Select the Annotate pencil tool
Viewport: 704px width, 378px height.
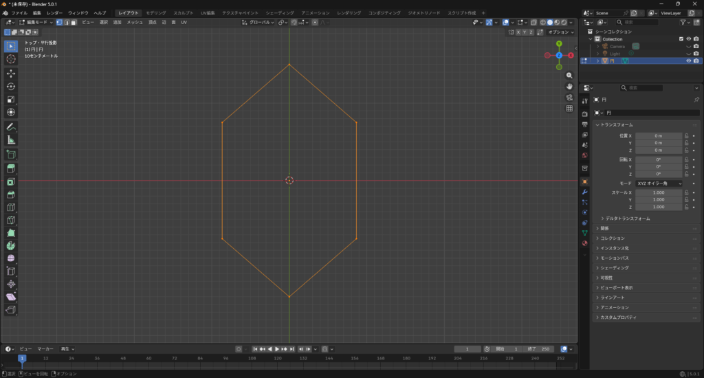(x=11, y=126)
